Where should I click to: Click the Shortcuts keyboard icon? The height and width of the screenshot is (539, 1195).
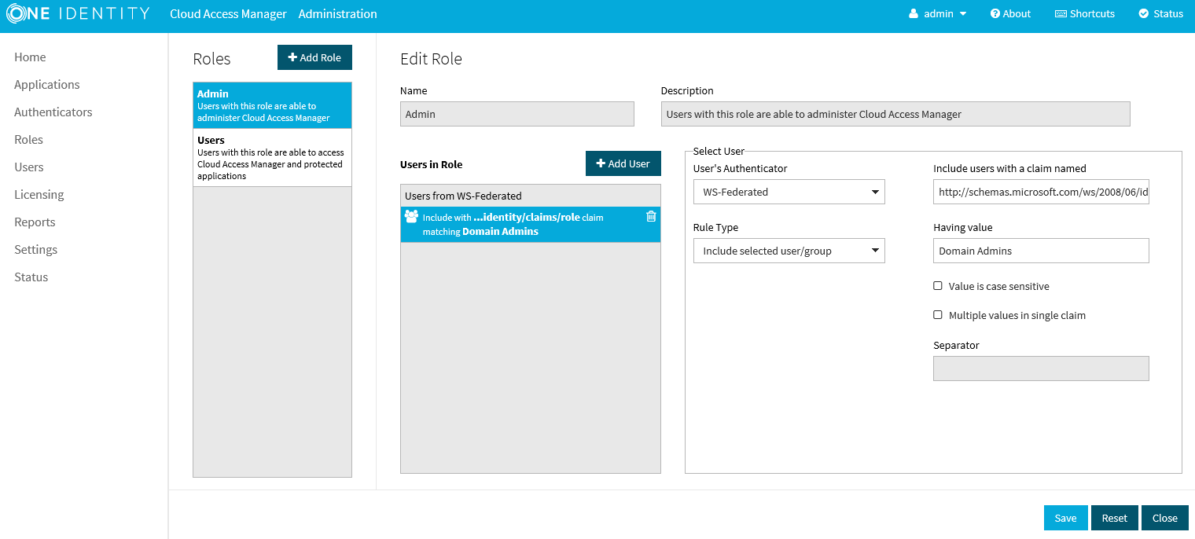[x=1061, y=13]
